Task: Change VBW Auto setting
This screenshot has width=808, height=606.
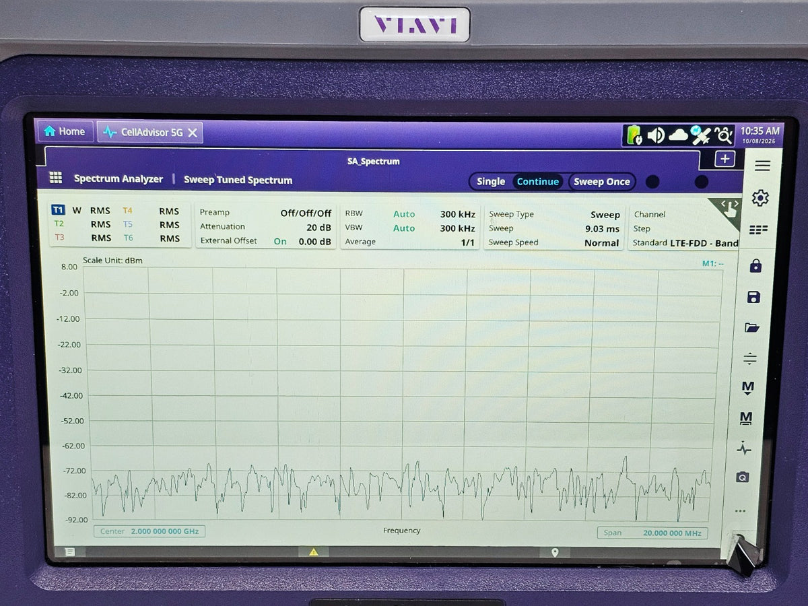Action: [404, 228]
